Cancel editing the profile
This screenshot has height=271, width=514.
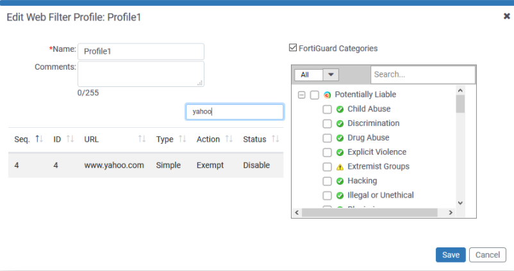pos(488,255)
